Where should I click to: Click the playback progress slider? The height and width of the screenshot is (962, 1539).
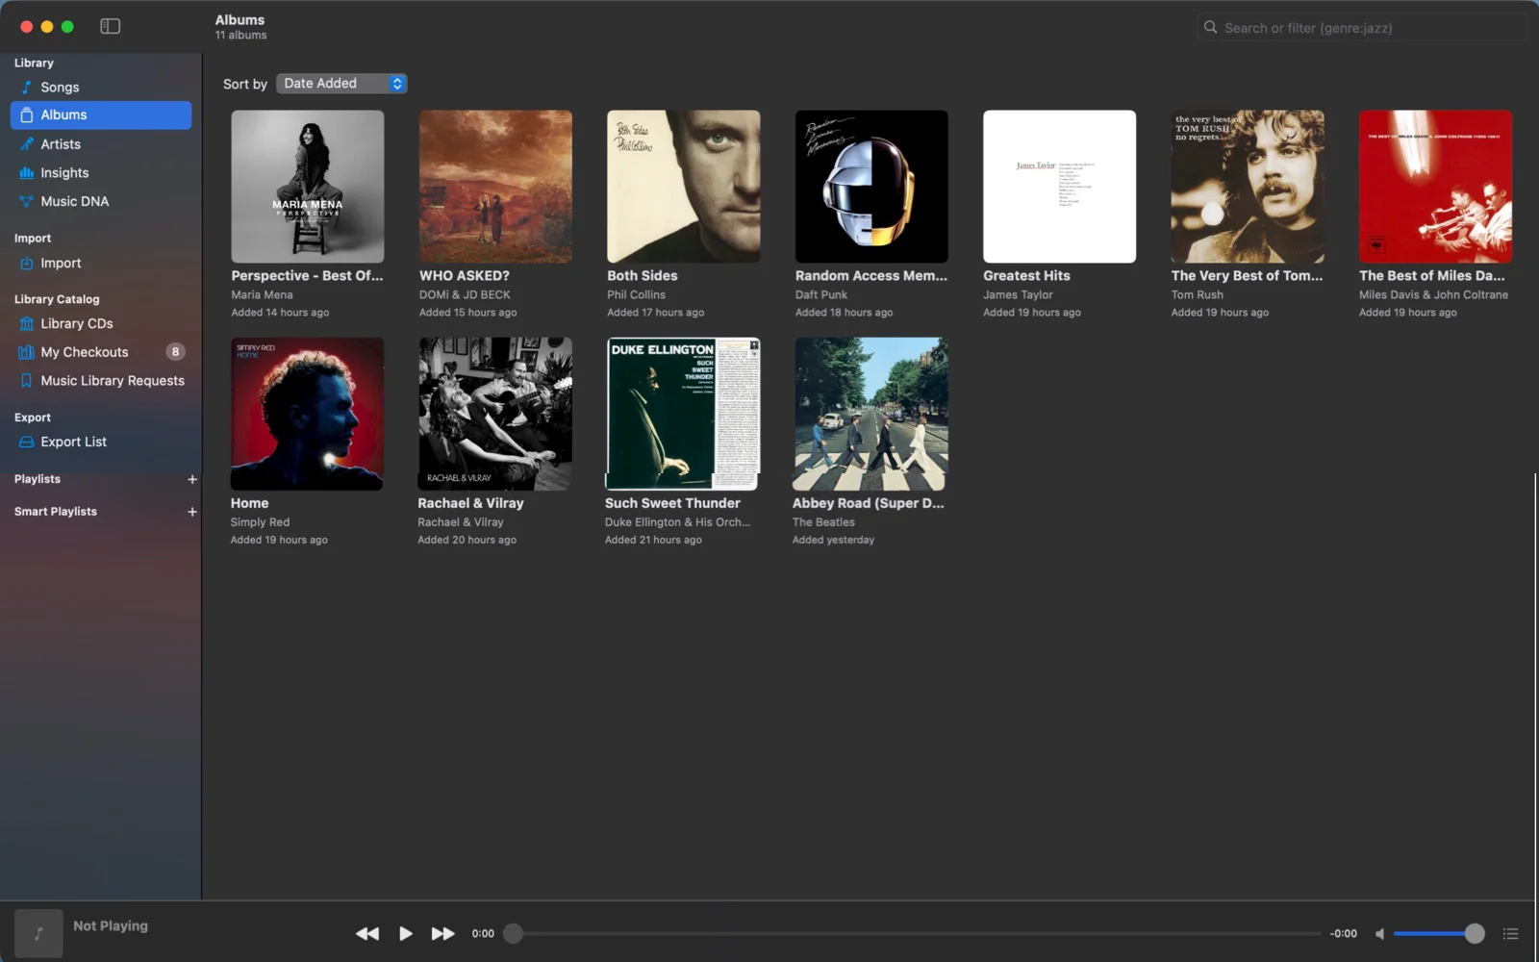(x=914, y=933)
